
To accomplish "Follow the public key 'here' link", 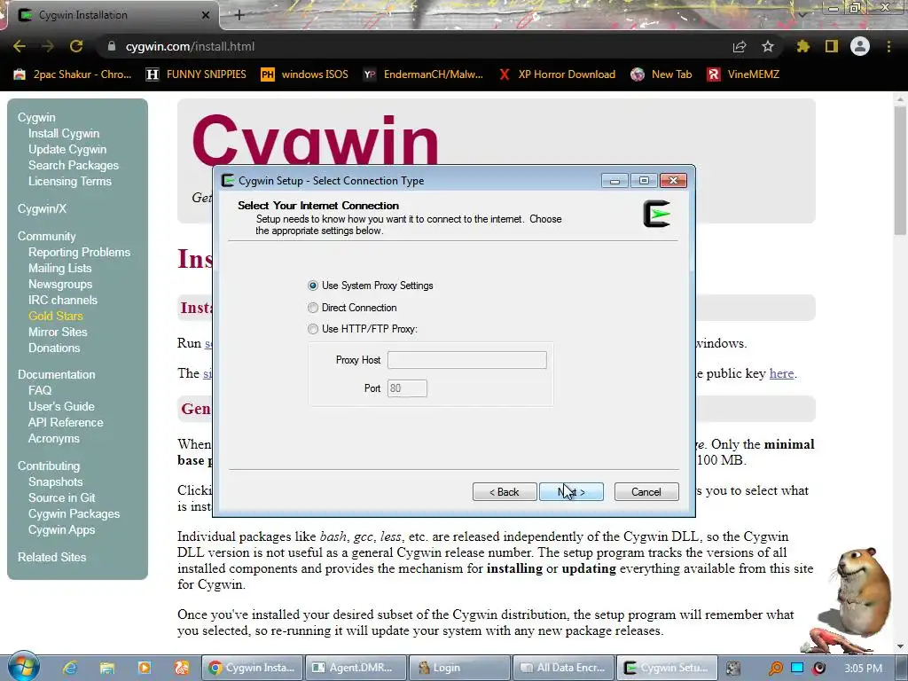I will 781,373.
